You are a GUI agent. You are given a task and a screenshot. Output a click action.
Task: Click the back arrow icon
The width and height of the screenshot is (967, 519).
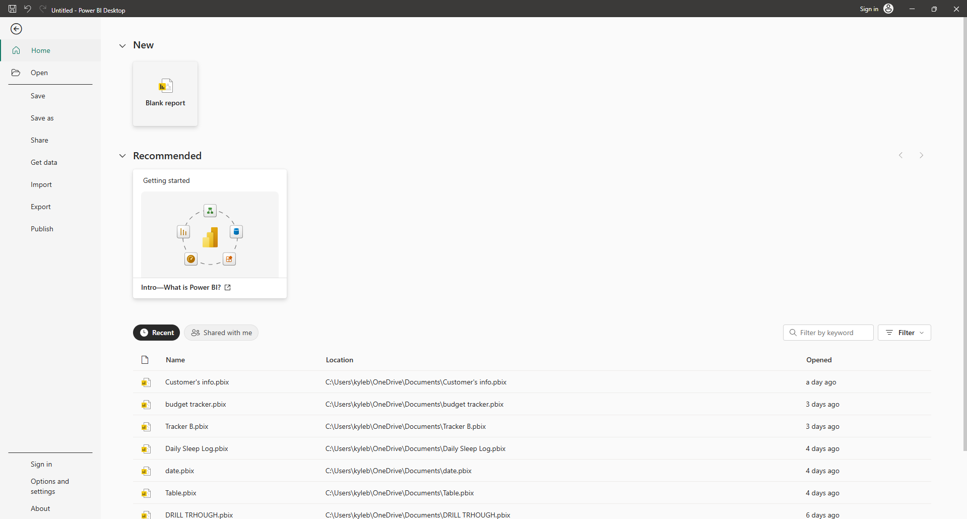[x=16, y=29]
